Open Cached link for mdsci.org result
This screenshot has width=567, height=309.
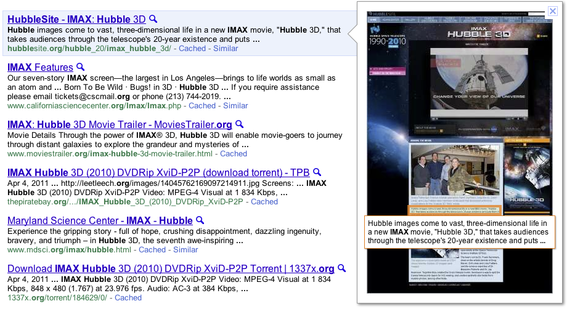pos(152,250)
